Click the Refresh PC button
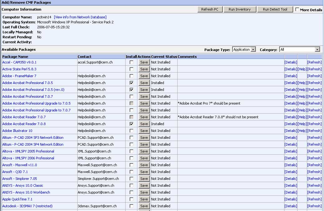This screenshot has width=324, height=211. tap(210, 9)
